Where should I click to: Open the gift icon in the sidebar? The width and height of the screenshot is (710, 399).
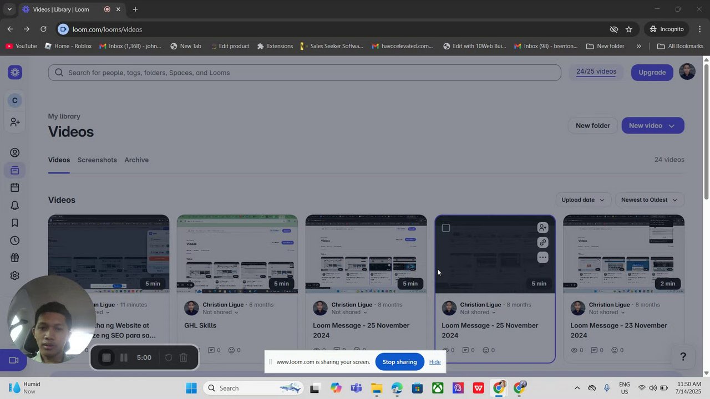[15, 258]
